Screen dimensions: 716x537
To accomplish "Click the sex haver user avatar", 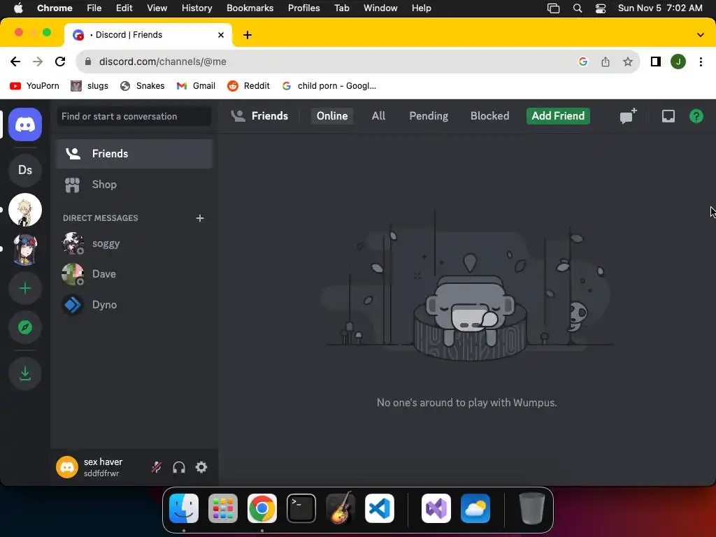I will tap(67, 467).
